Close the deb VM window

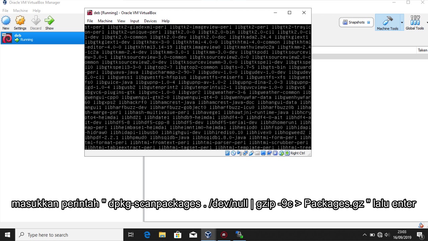304,13
